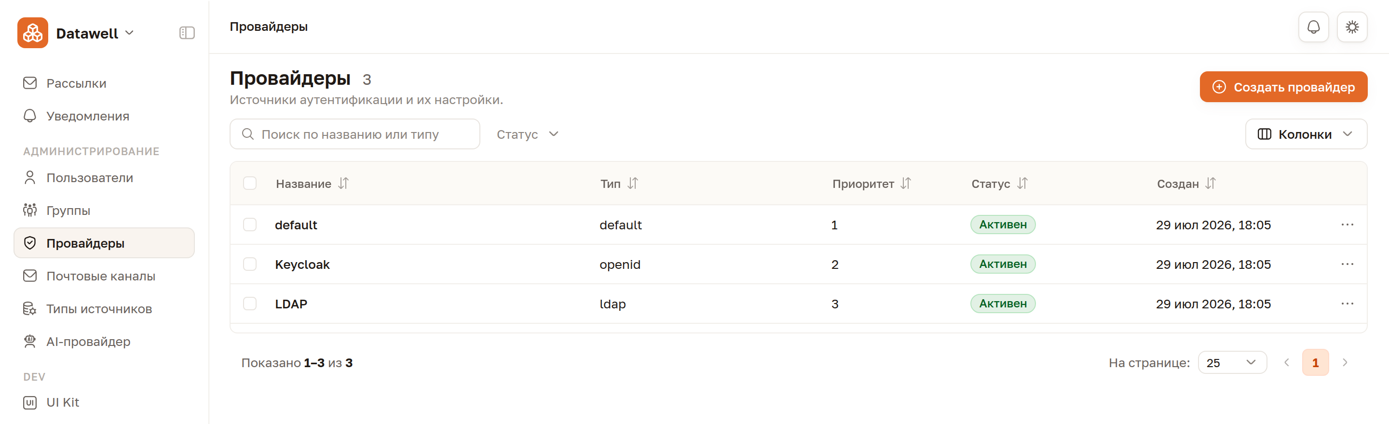Expand the Datawell workspace dropdown
The width and height of the screenshot is (1389, 424).
[95, 33]
